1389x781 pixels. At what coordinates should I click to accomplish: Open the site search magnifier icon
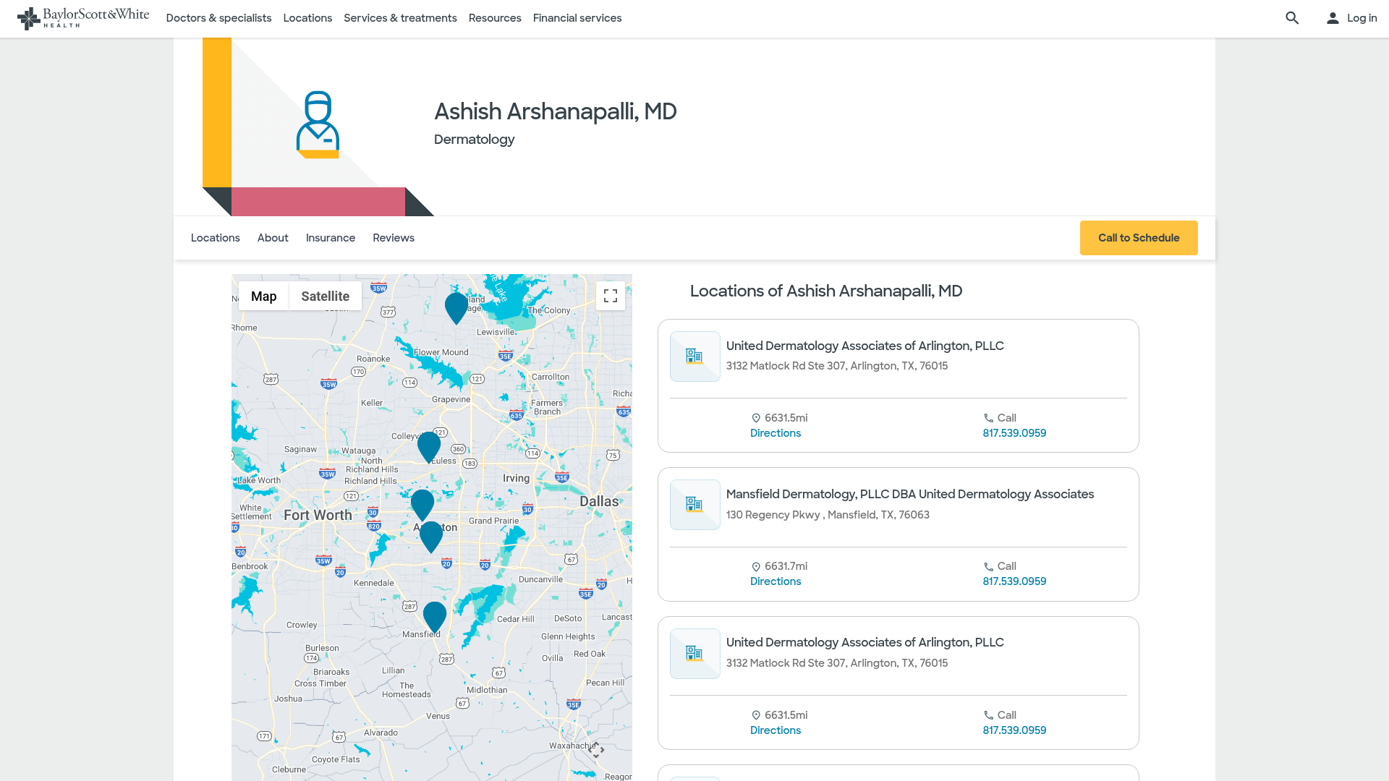(x=1292, y=18)
